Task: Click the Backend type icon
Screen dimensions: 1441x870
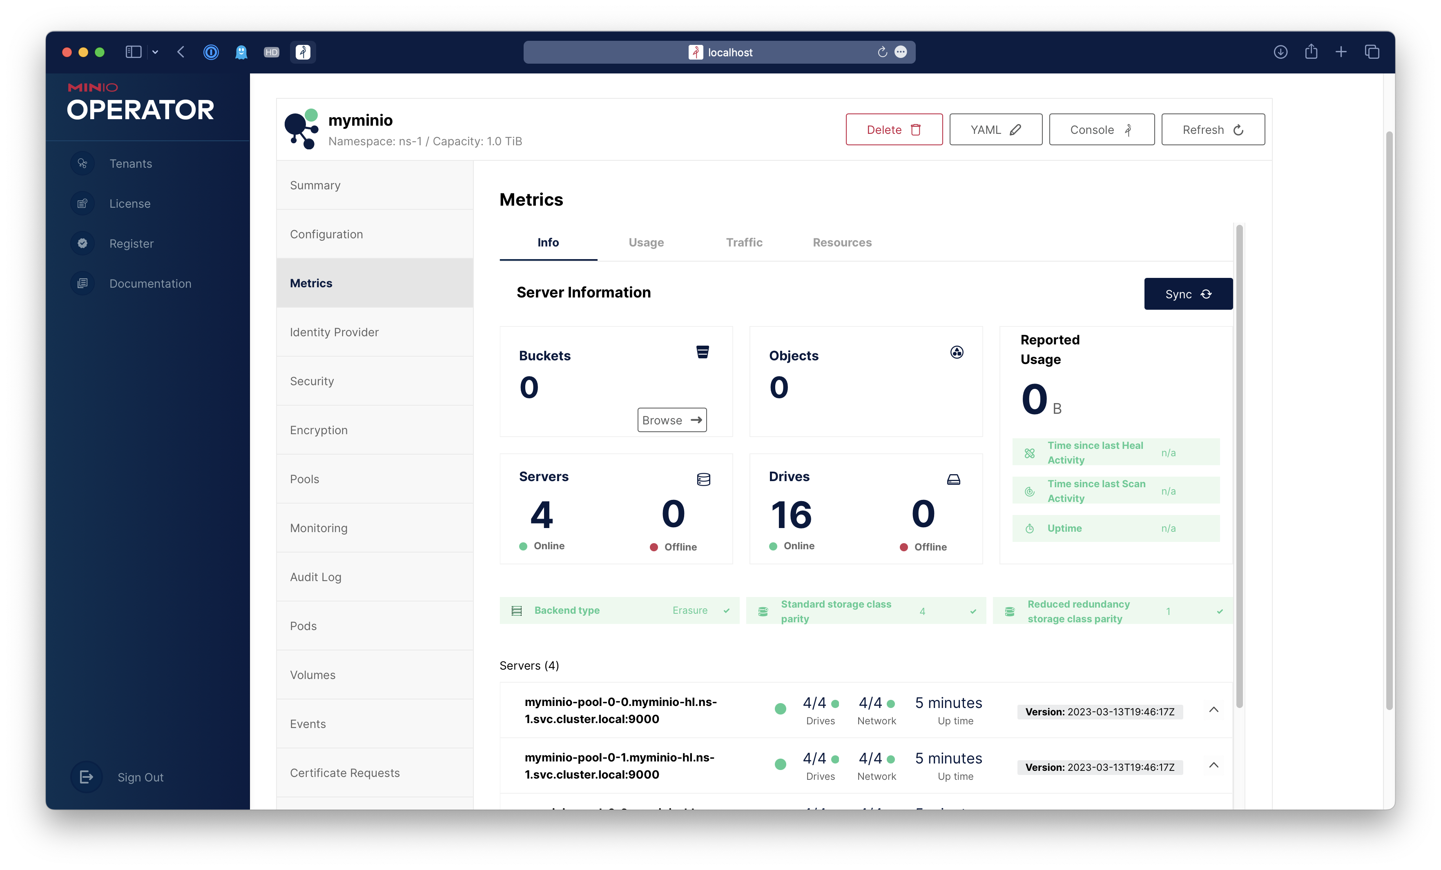Action: click(x=516, y=610)
